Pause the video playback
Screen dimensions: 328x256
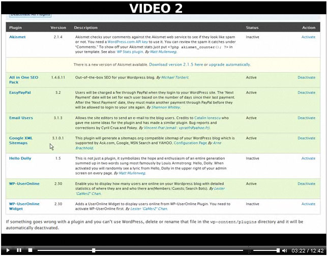[x=19, y=250]
